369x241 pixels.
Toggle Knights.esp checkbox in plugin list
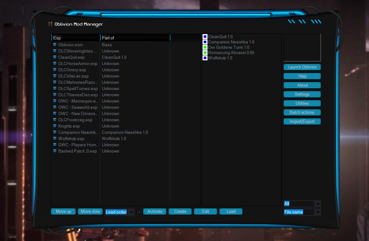pyautogui.click(x=55, y=126)
